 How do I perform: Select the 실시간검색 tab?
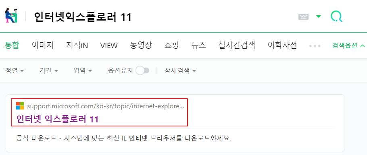(x=237, y=45)
